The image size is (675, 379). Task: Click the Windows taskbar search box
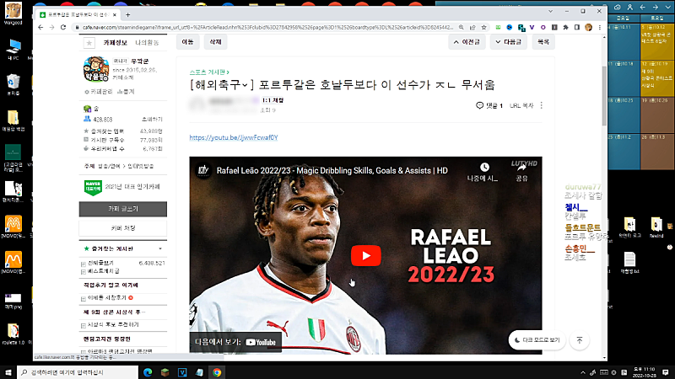coord(78,372)
